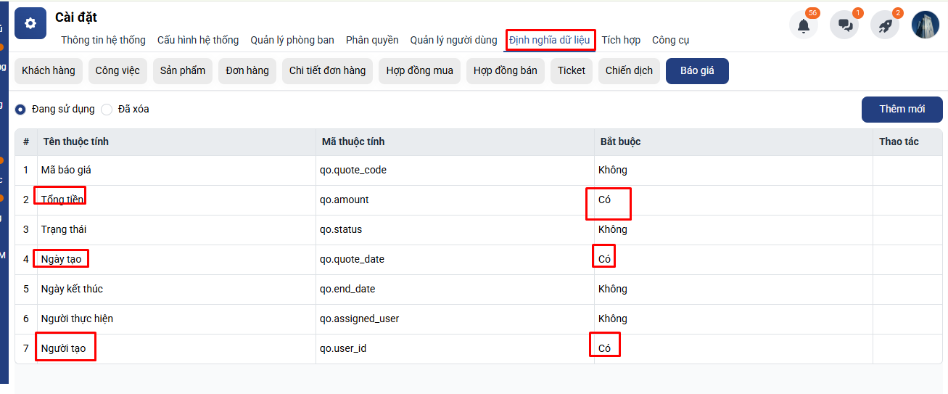This screenshot has height=394, width=948.
Task: Open the notifications bell icon
Action: click(804, 25)
